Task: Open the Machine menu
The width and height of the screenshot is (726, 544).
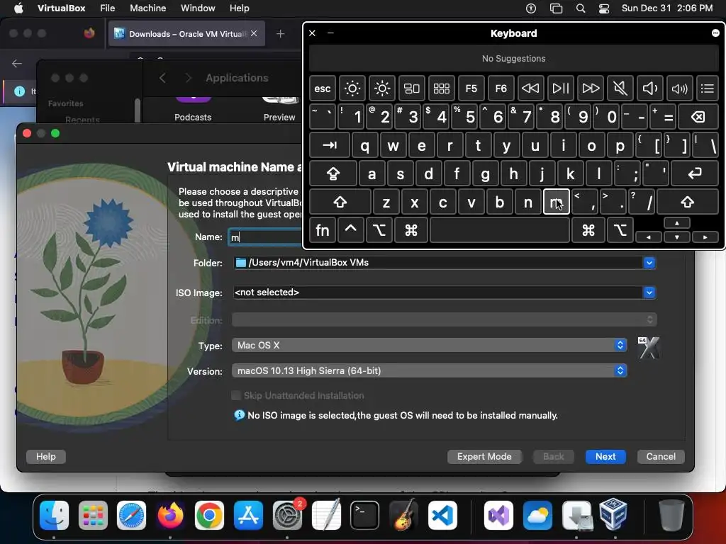Action: pos(147,8)
